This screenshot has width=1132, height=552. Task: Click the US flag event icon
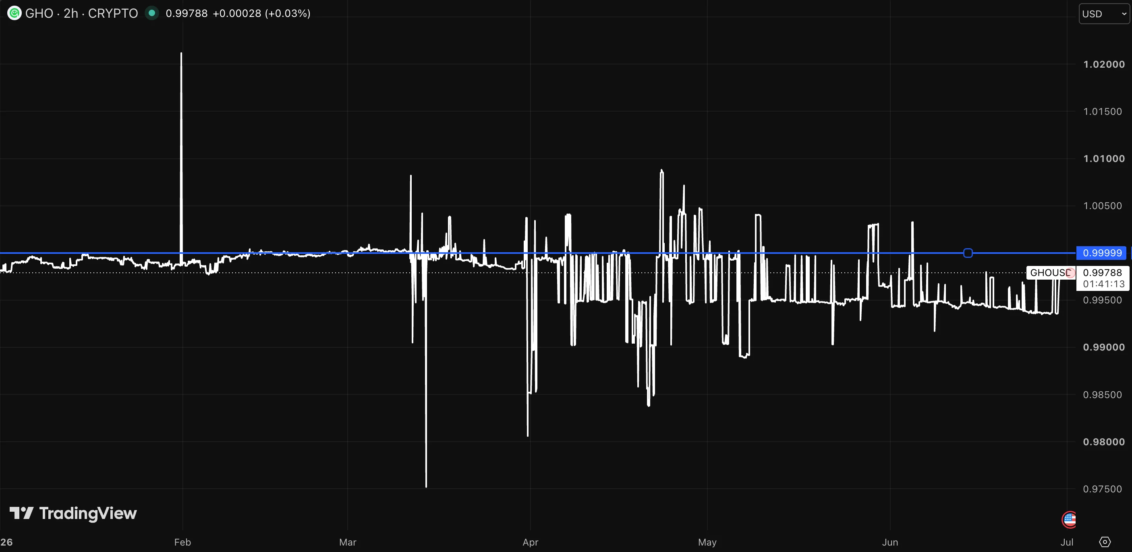click(x=1069, y=519)
